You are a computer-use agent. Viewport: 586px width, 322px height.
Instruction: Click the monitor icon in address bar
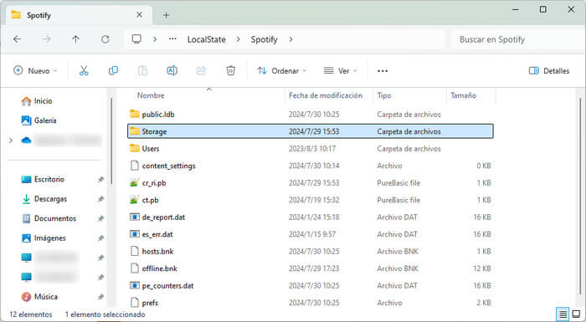pyautogui.click(x=136, y=39)
